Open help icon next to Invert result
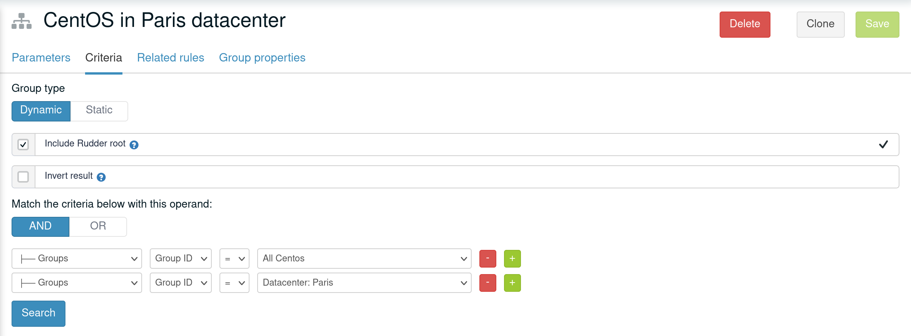Image resolution: width=911 pixels, height=336 pixels. 101,177
